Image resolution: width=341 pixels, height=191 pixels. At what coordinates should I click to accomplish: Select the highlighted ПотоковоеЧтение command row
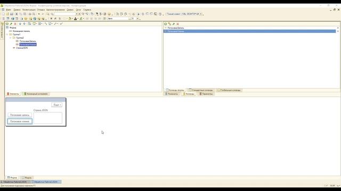(250, 31)
